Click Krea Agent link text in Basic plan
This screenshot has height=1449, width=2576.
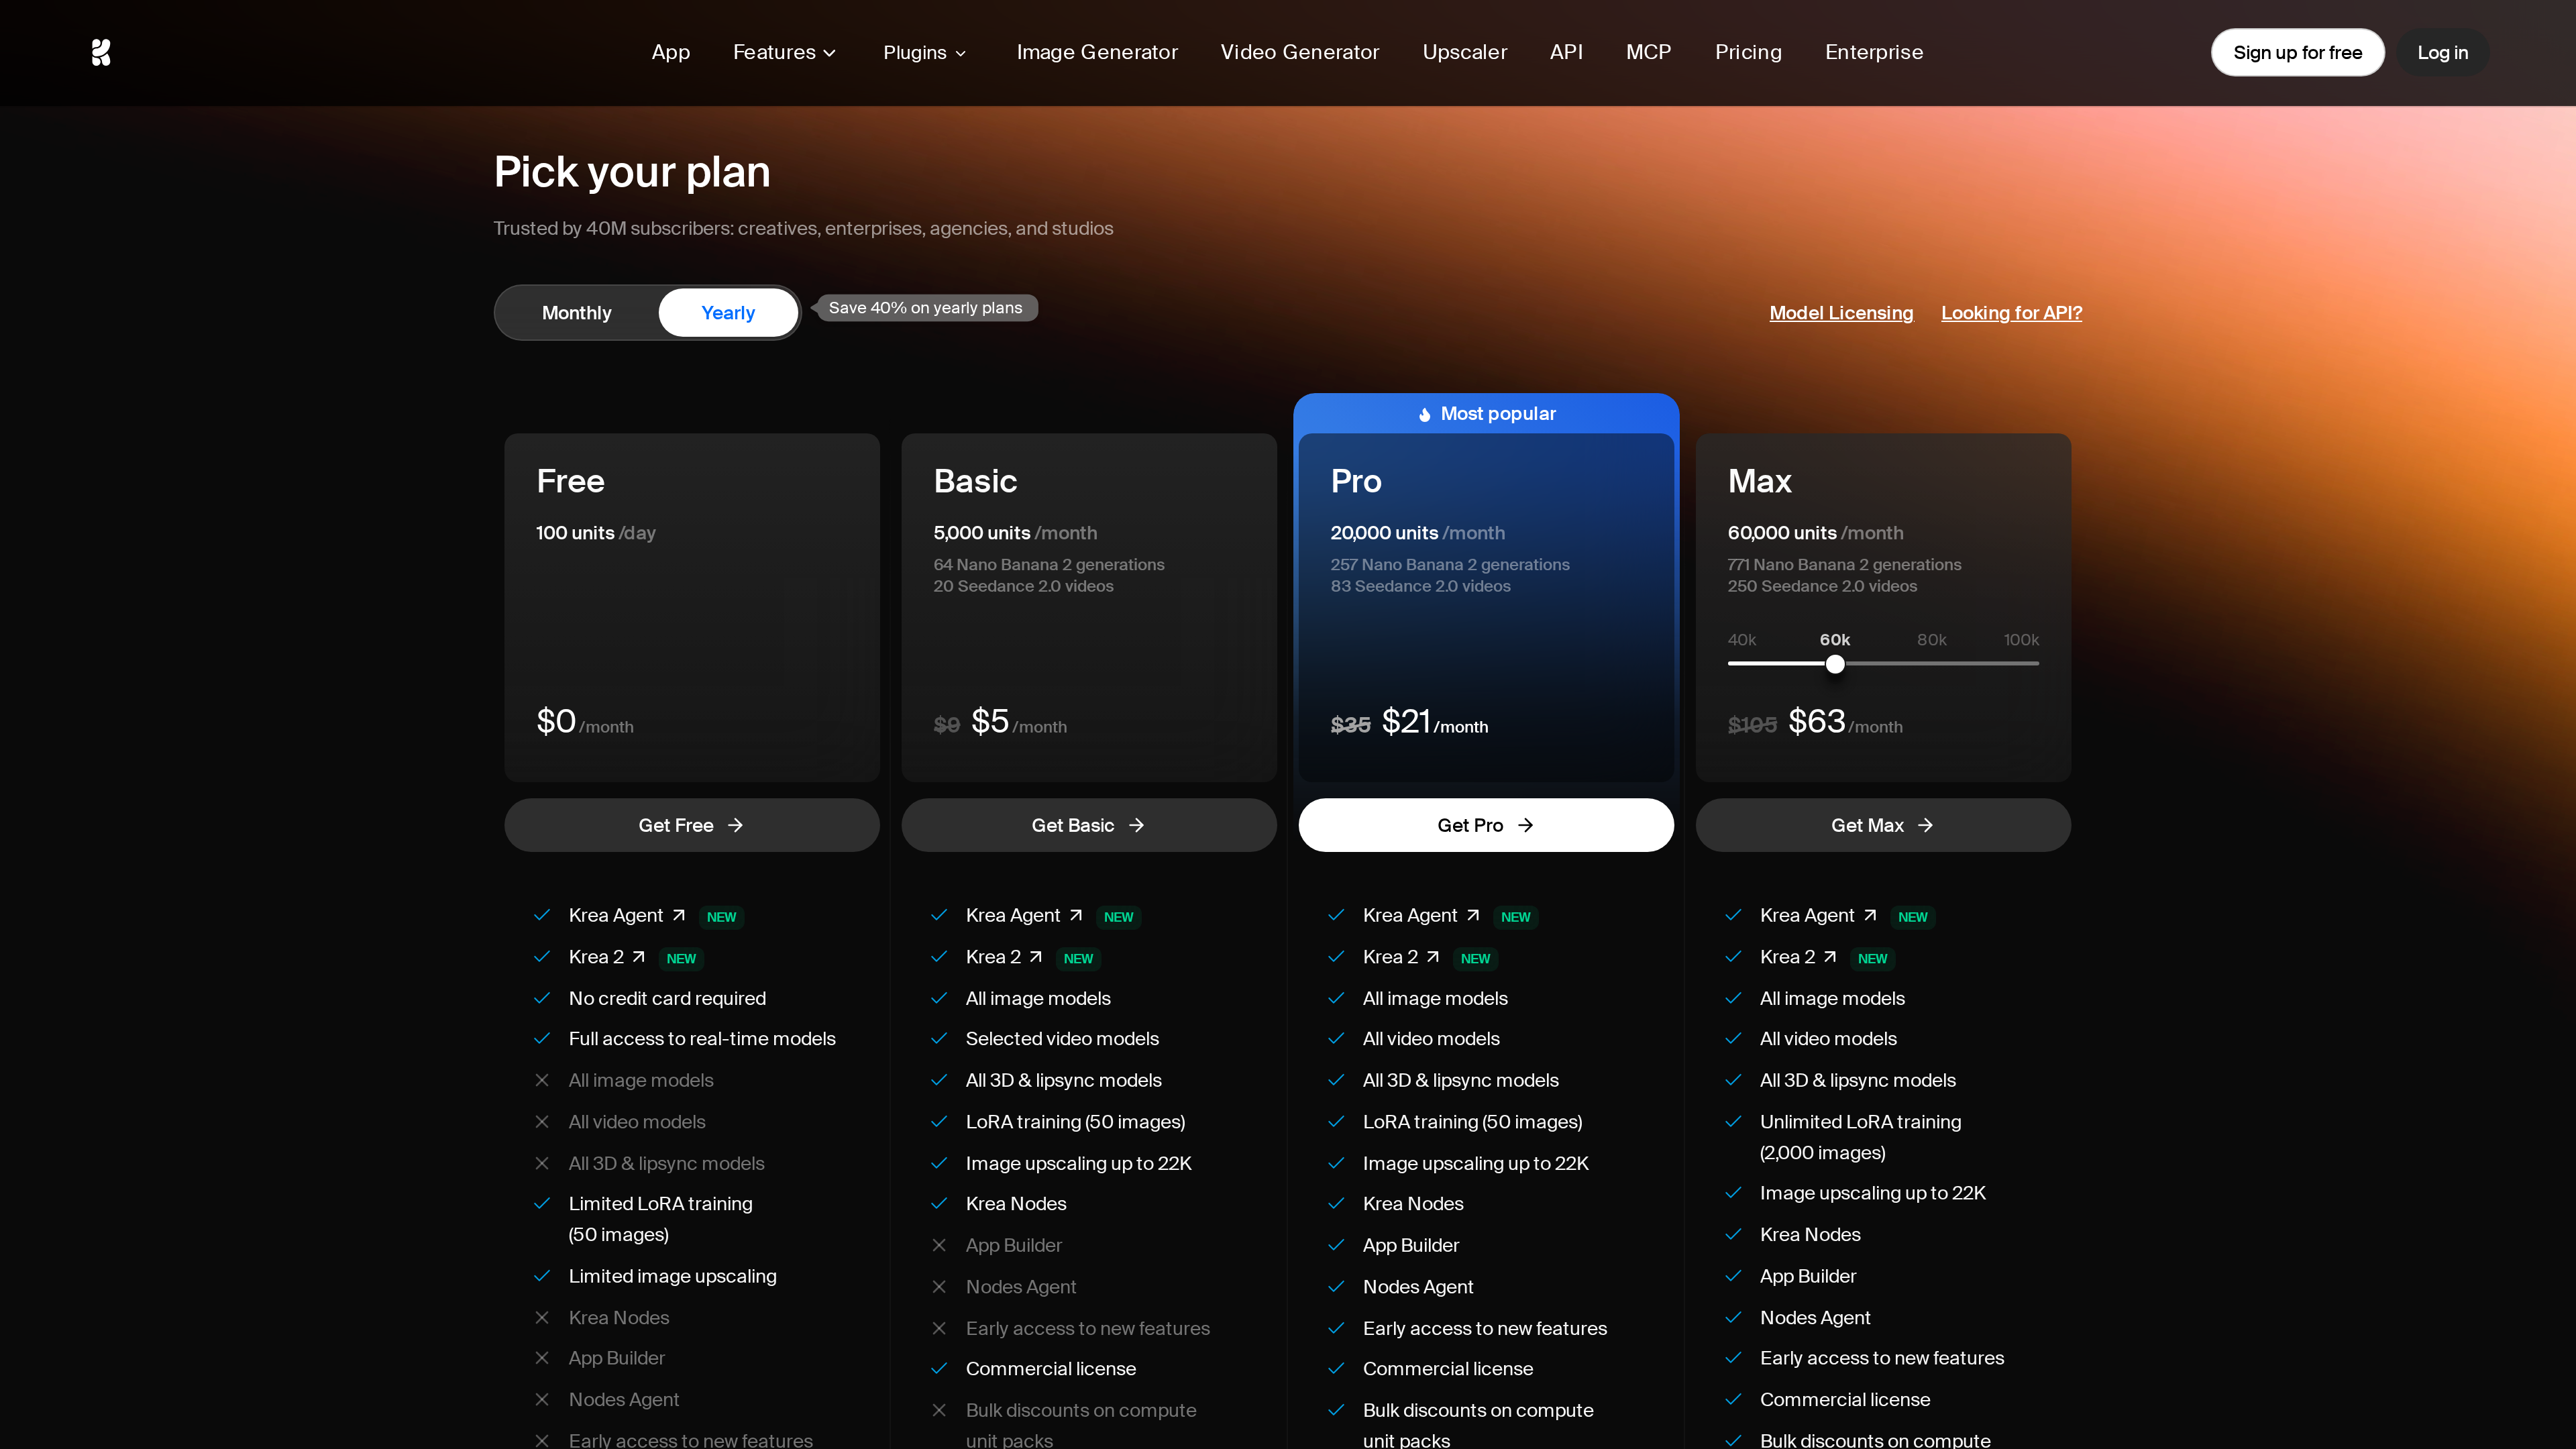click(x=1013, y=915)
